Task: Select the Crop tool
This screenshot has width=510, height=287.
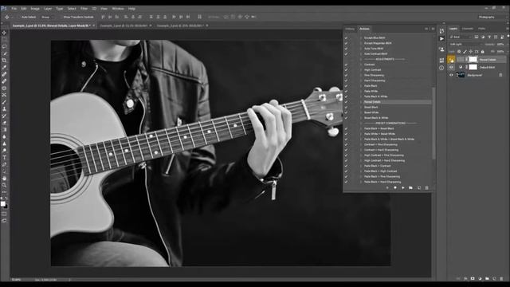Action: [4, 61]
